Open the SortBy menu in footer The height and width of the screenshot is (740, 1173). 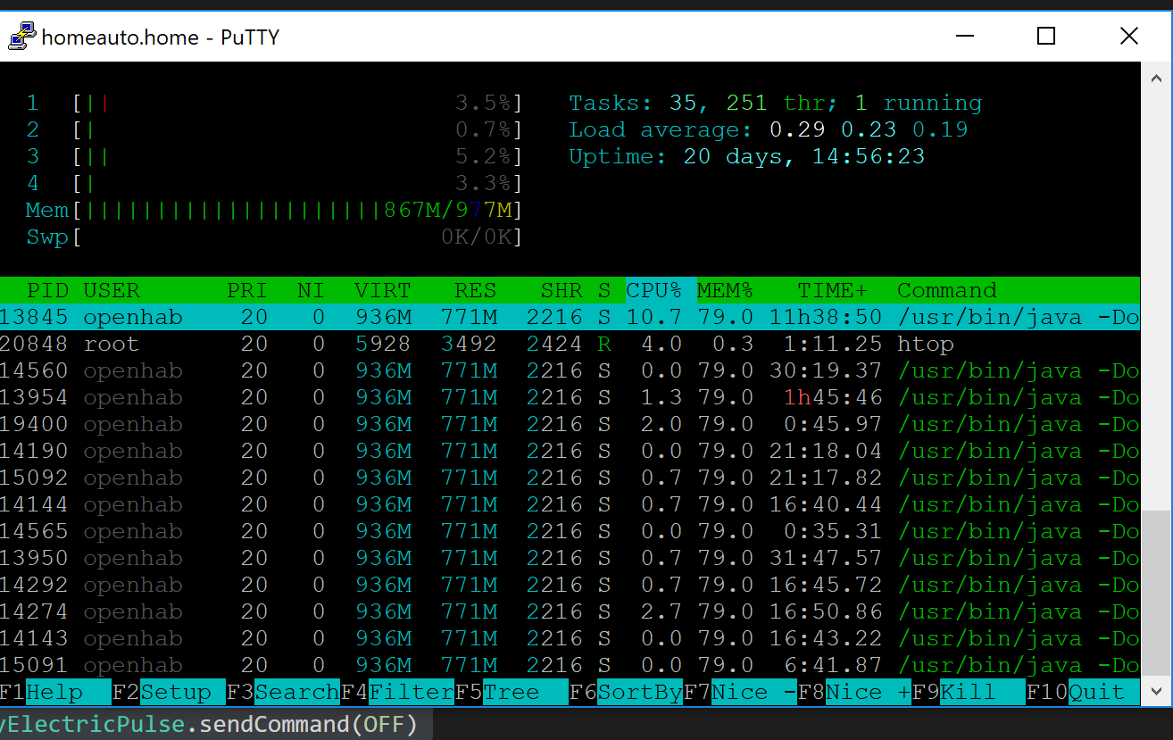point(639,693)
